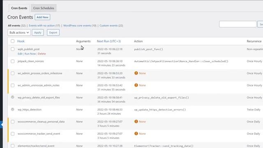Click the blue sidebar collapse arrow
This screenshot has height=148, width=263.
click(1, 125)
